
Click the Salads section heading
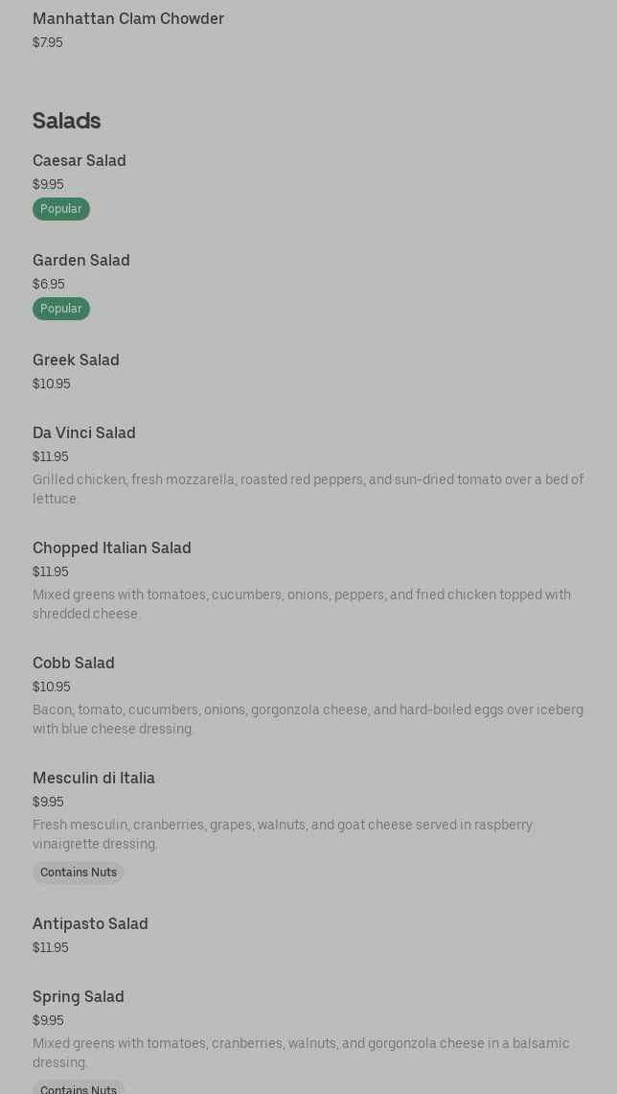pos(67,121)
